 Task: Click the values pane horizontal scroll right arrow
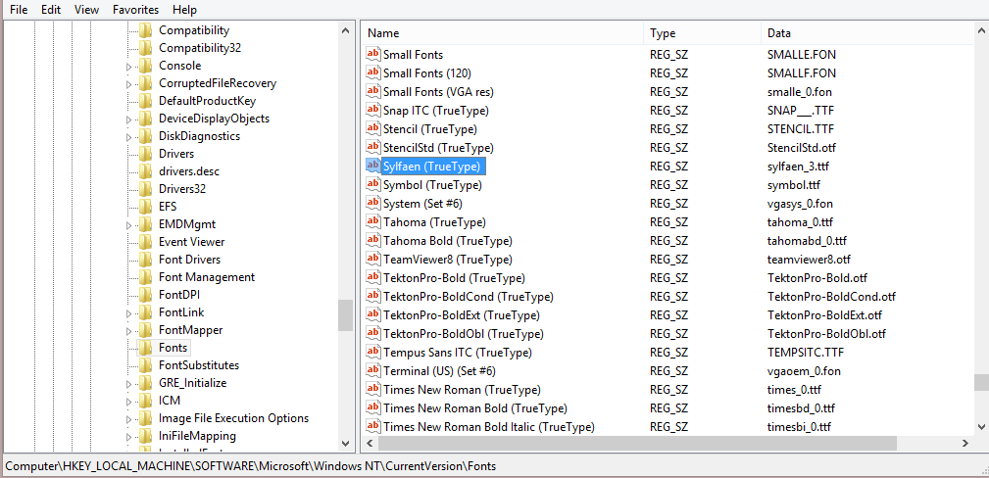pos(965,444)
